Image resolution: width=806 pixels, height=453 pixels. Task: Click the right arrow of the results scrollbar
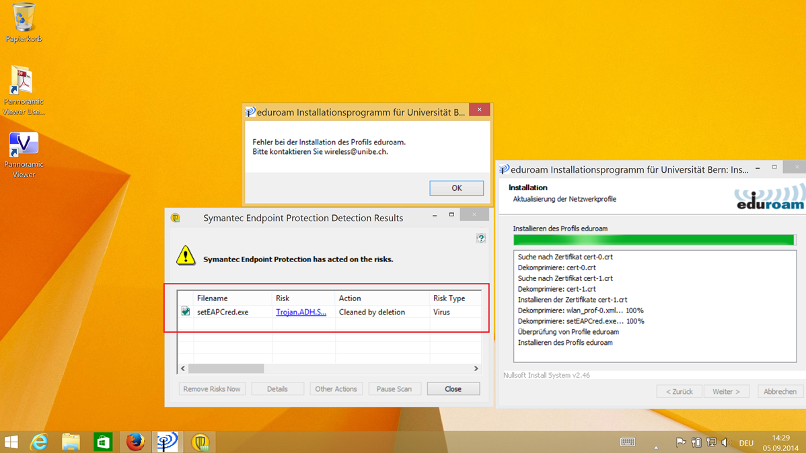[476, 368]
